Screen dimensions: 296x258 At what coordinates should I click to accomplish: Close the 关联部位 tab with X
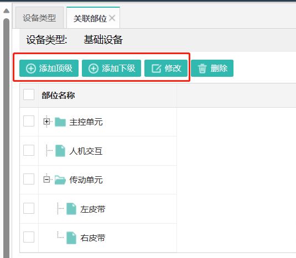point(112,18)
